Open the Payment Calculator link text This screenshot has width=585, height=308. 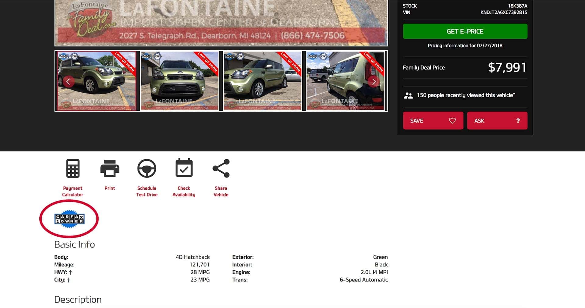pos(73,191)
